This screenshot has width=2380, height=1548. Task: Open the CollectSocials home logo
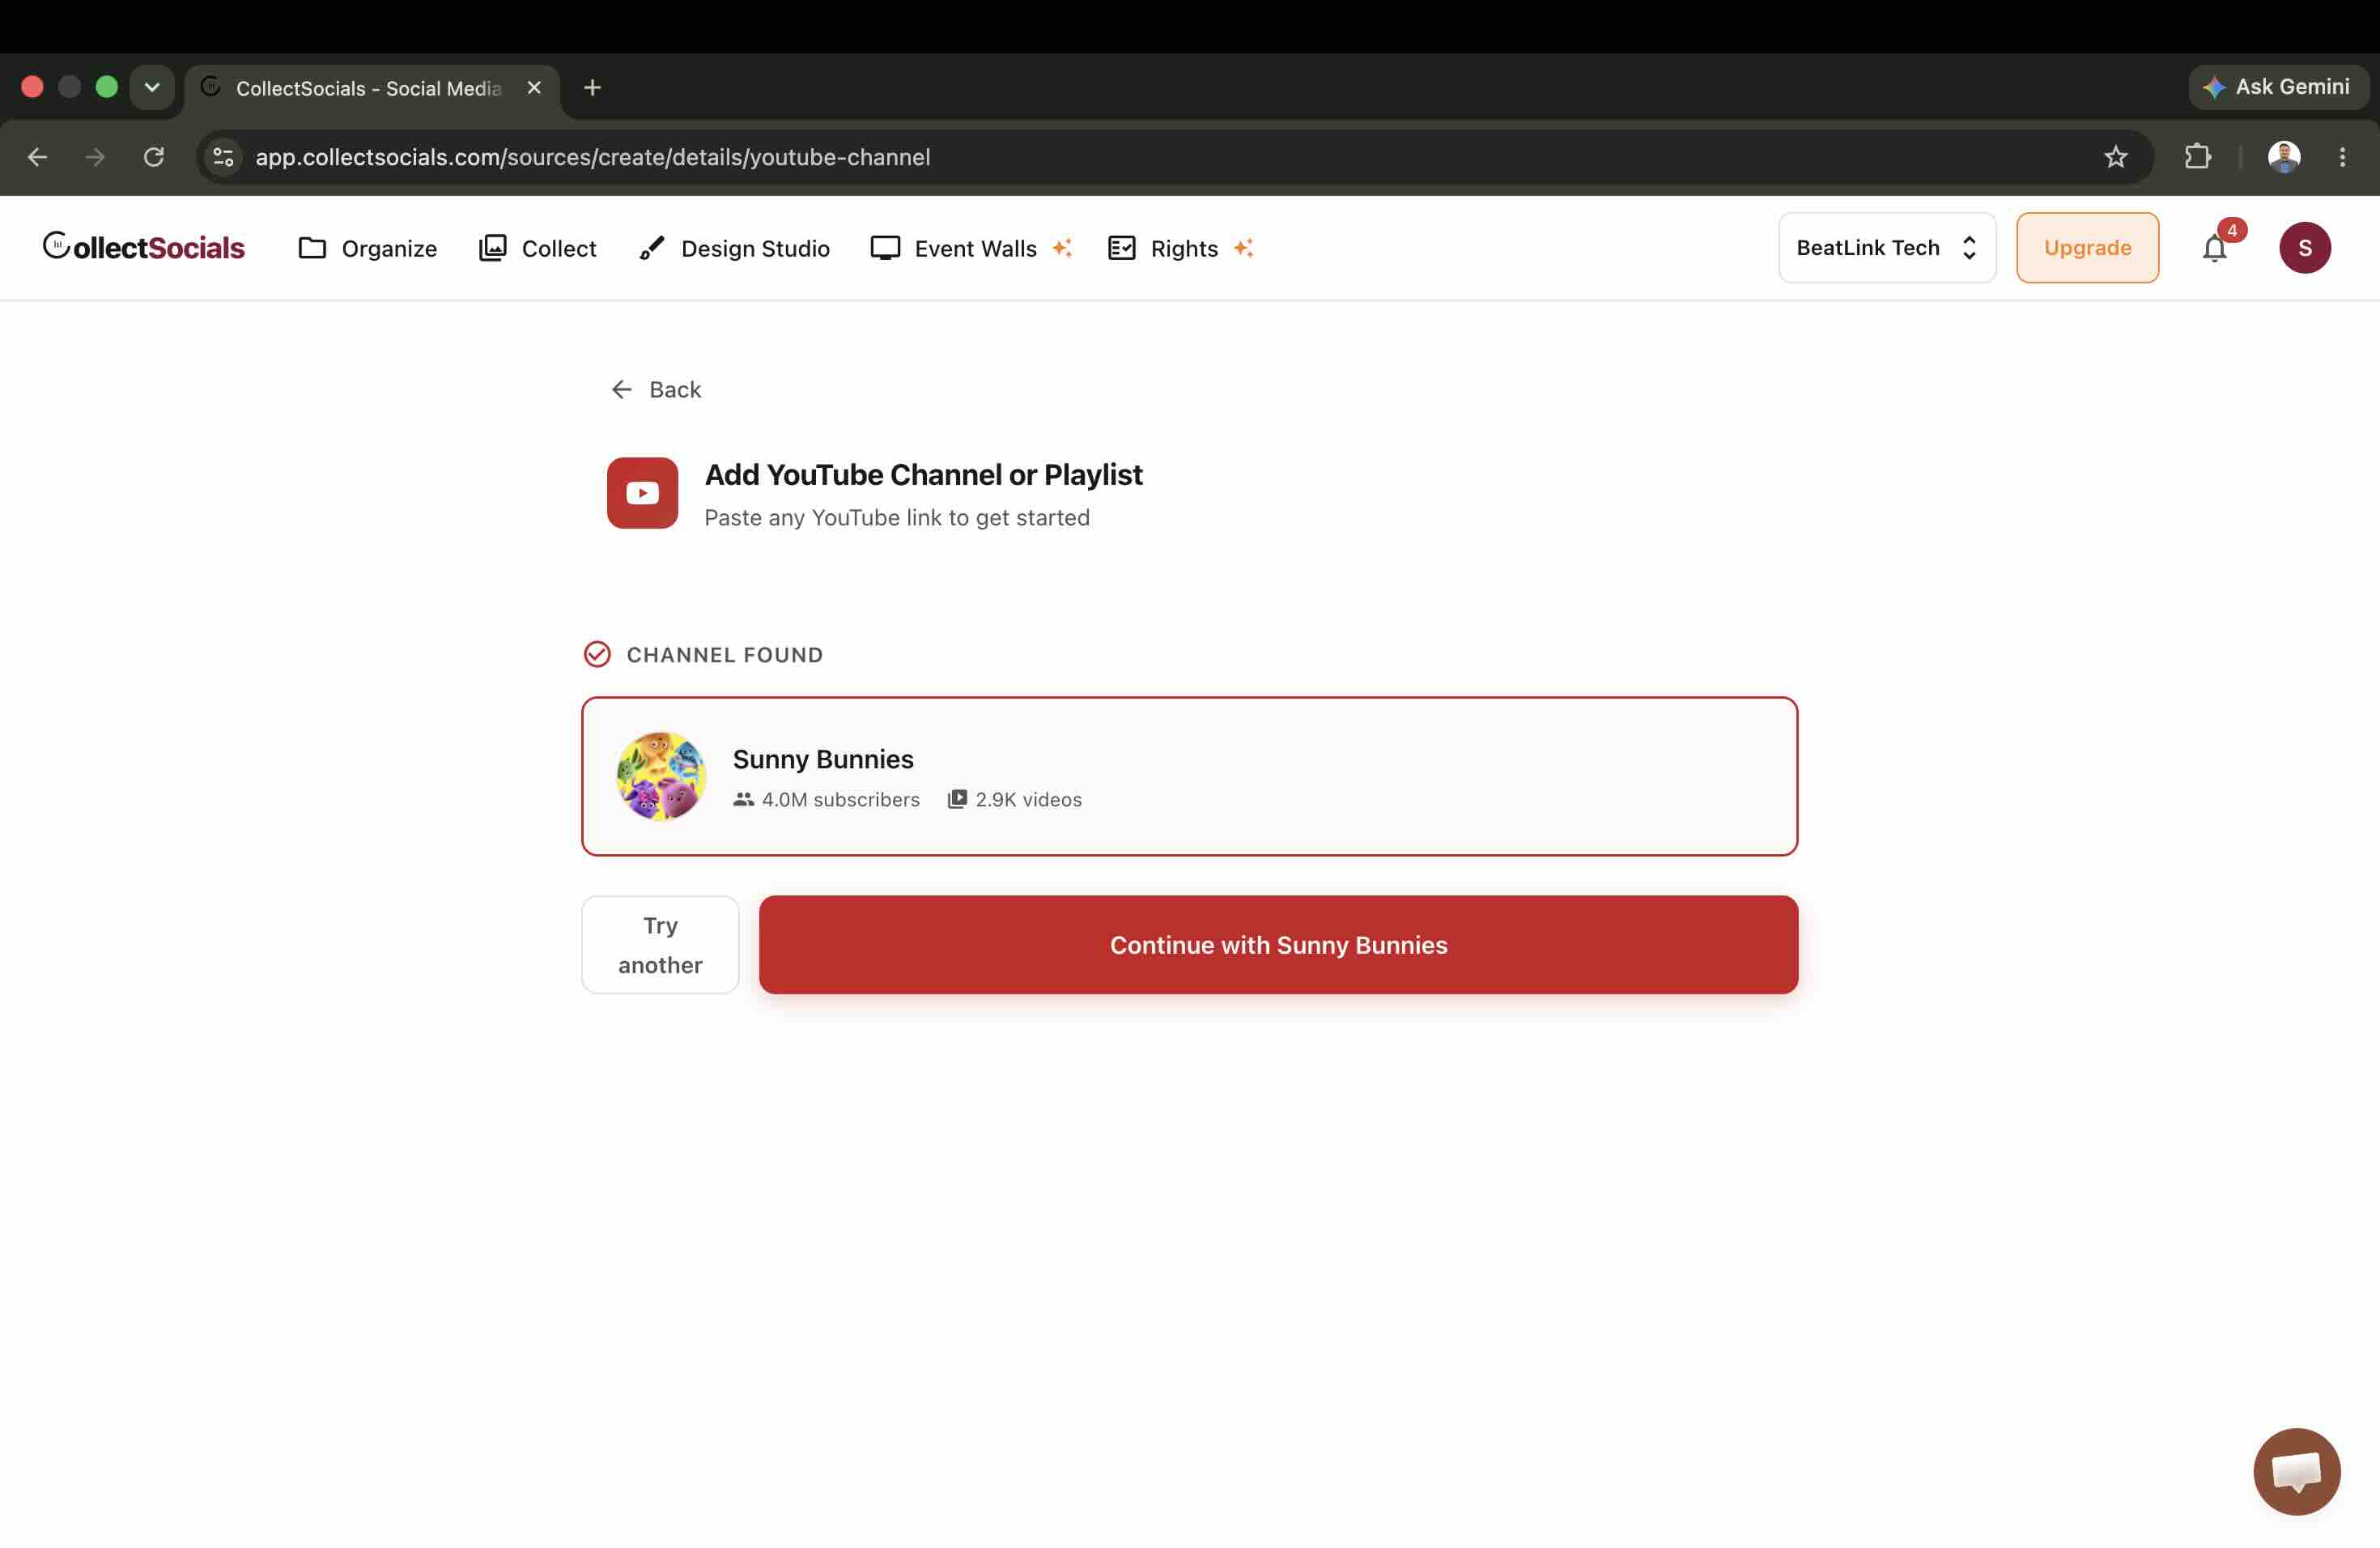(x=143, y=247)
